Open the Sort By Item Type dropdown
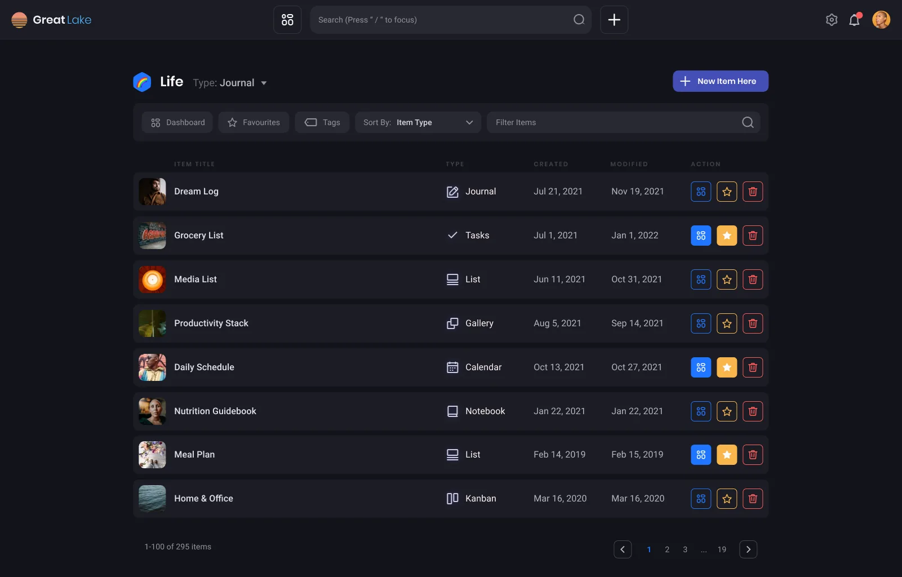The width and height of the screenshot is (902, 577). click(x=417, y=122)
